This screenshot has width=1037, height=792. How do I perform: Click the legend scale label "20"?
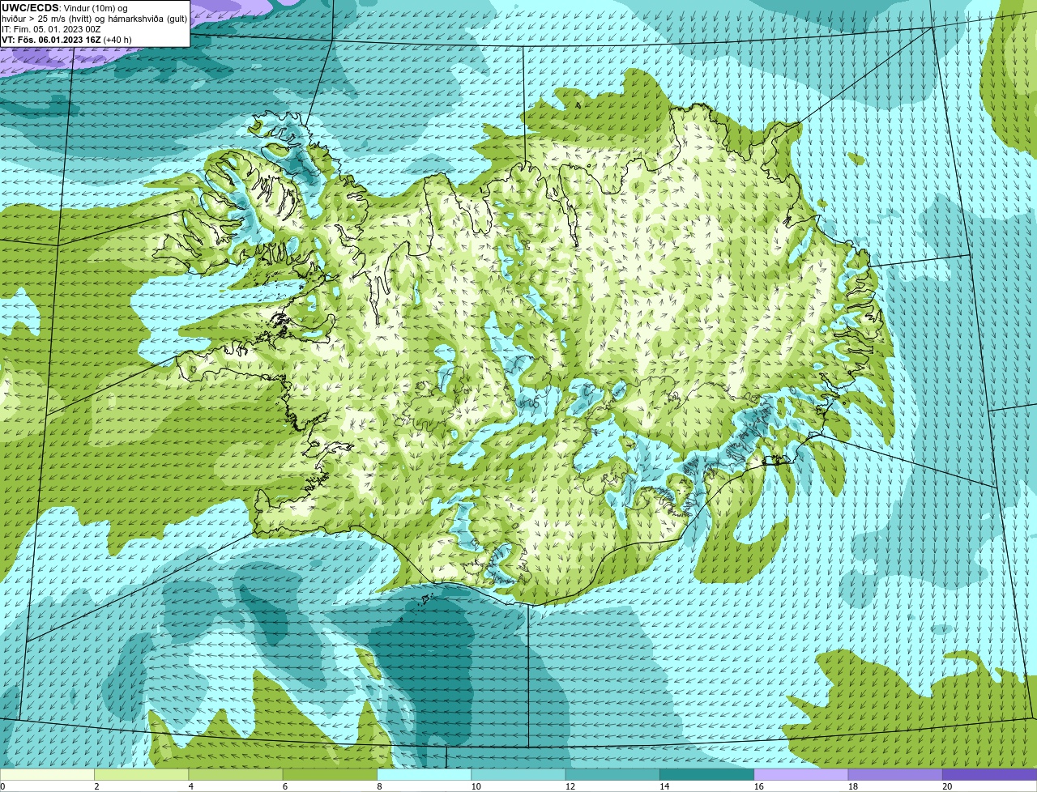click(947, 786)
